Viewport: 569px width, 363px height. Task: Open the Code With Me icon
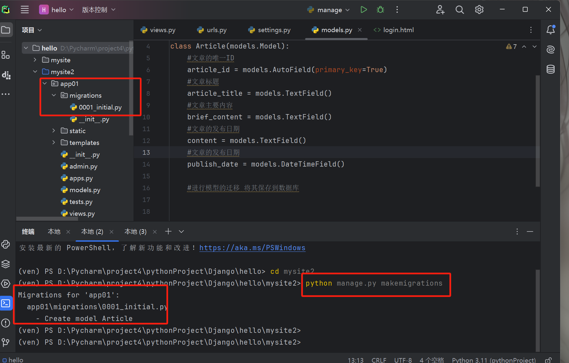tap(440, 10)
